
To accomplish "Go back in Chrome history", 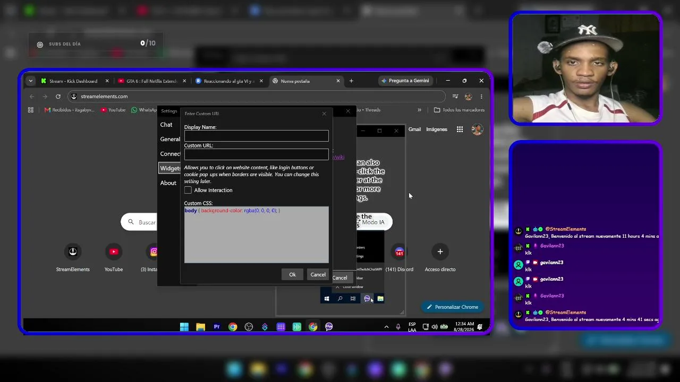I will pyautogui.click(x=32, y=97).
